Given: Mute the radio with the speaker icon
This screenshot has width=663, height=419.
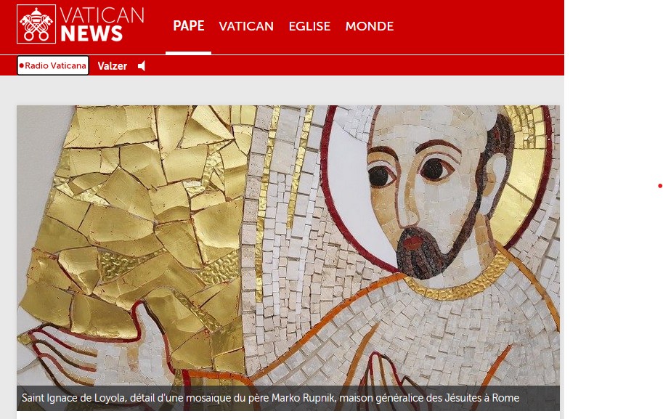Looking at the screenshot, I should click(x=142, y=66).
